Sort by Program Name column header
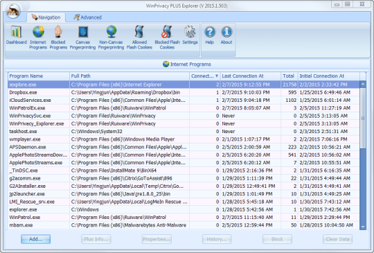The image size is (374, 253). pos(39,76)
